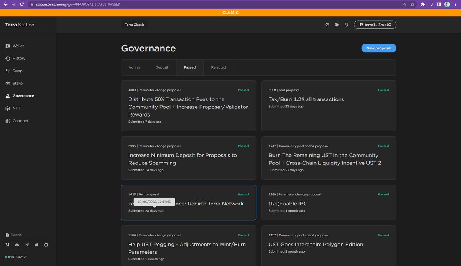Open the Twitter icon link

click(x=36, y=245)
